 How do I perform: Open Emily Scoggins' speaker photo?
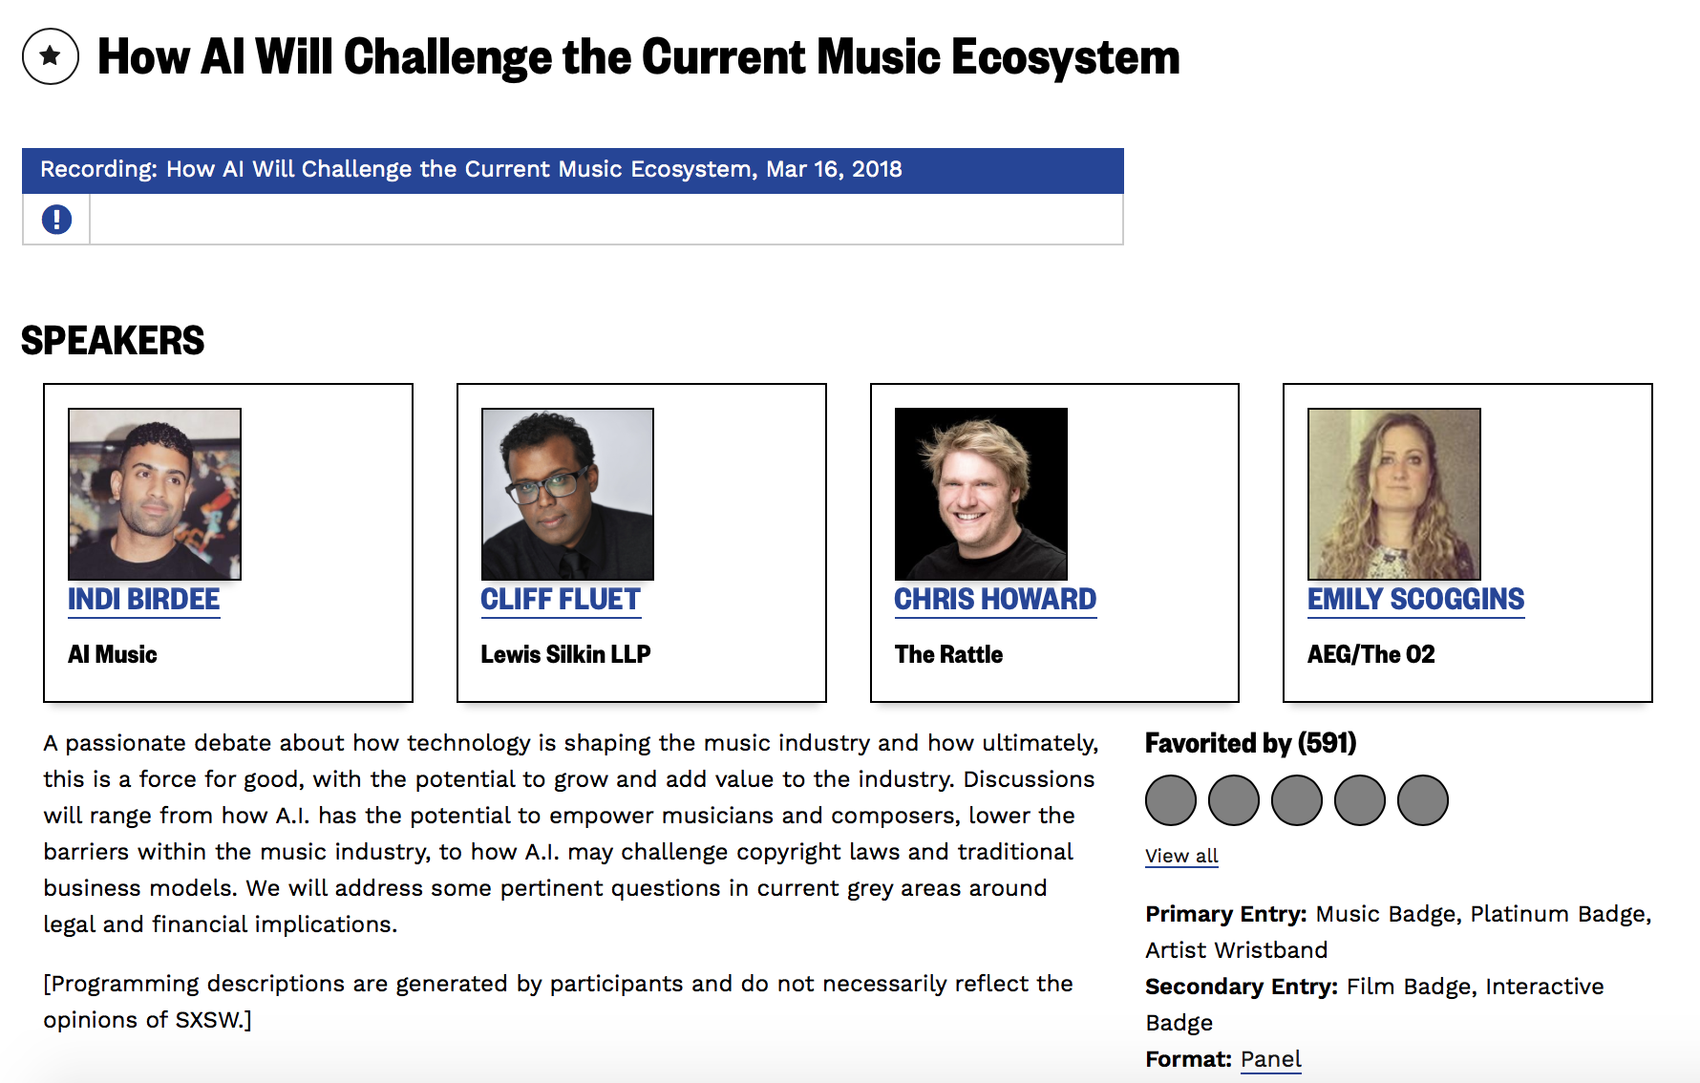1394,494
